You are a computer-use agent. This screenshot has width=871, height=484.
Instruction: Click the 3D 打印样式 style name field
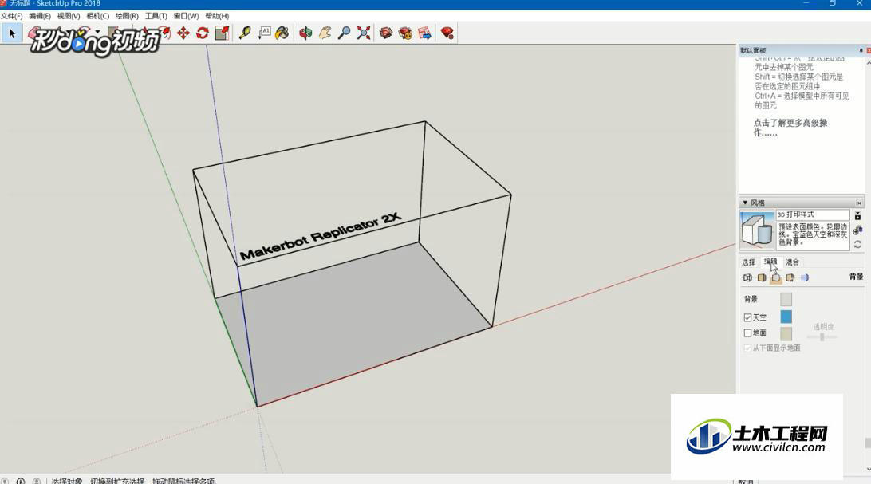[813, 214]
